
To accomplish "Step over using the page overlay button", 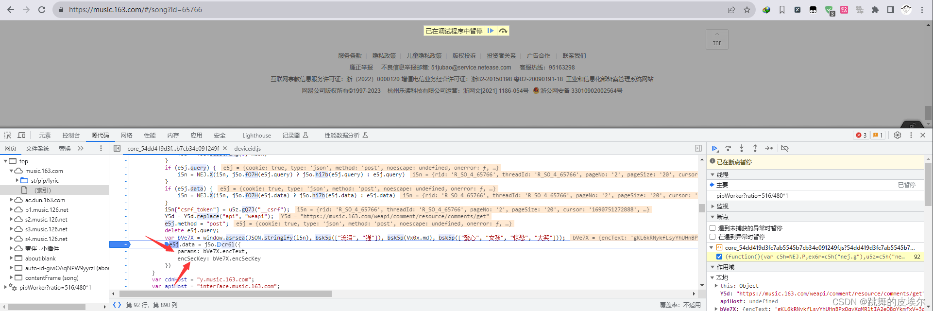I will click(503, 31).
